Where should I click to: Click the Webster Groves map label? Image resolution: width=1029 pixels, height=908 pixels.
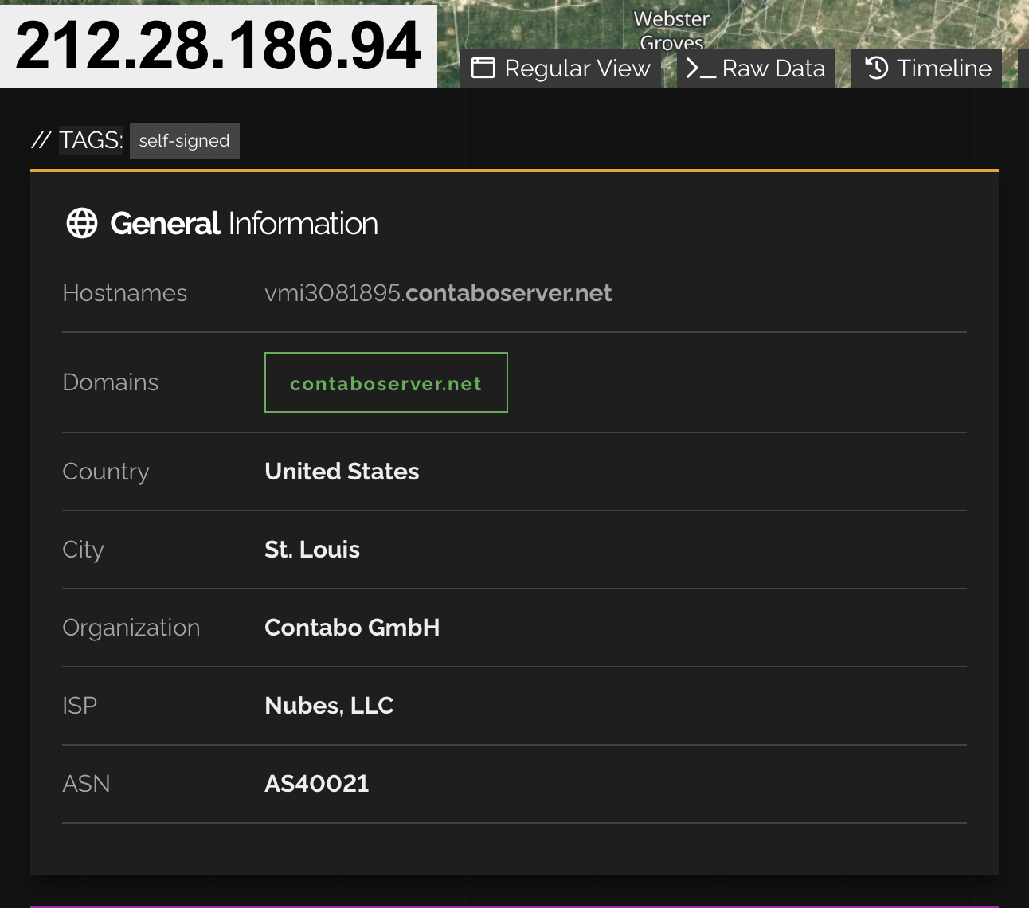click(671, 30)
